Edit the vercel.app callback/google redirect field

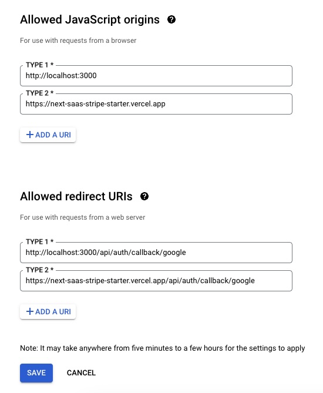[156, 281]
